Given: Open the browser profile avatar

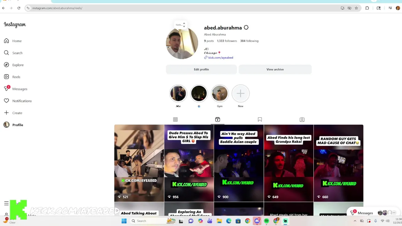Looking at the screenshot, I should (398, 8).
